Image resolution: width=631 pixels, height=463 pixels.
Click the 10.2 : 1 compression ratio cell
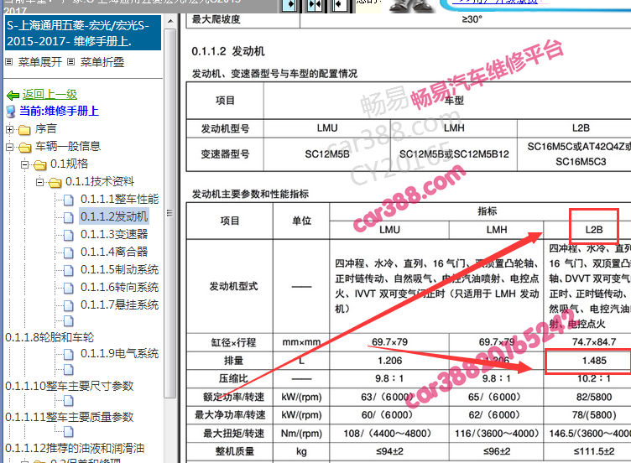pyautogui.click(x=594, y=379)
